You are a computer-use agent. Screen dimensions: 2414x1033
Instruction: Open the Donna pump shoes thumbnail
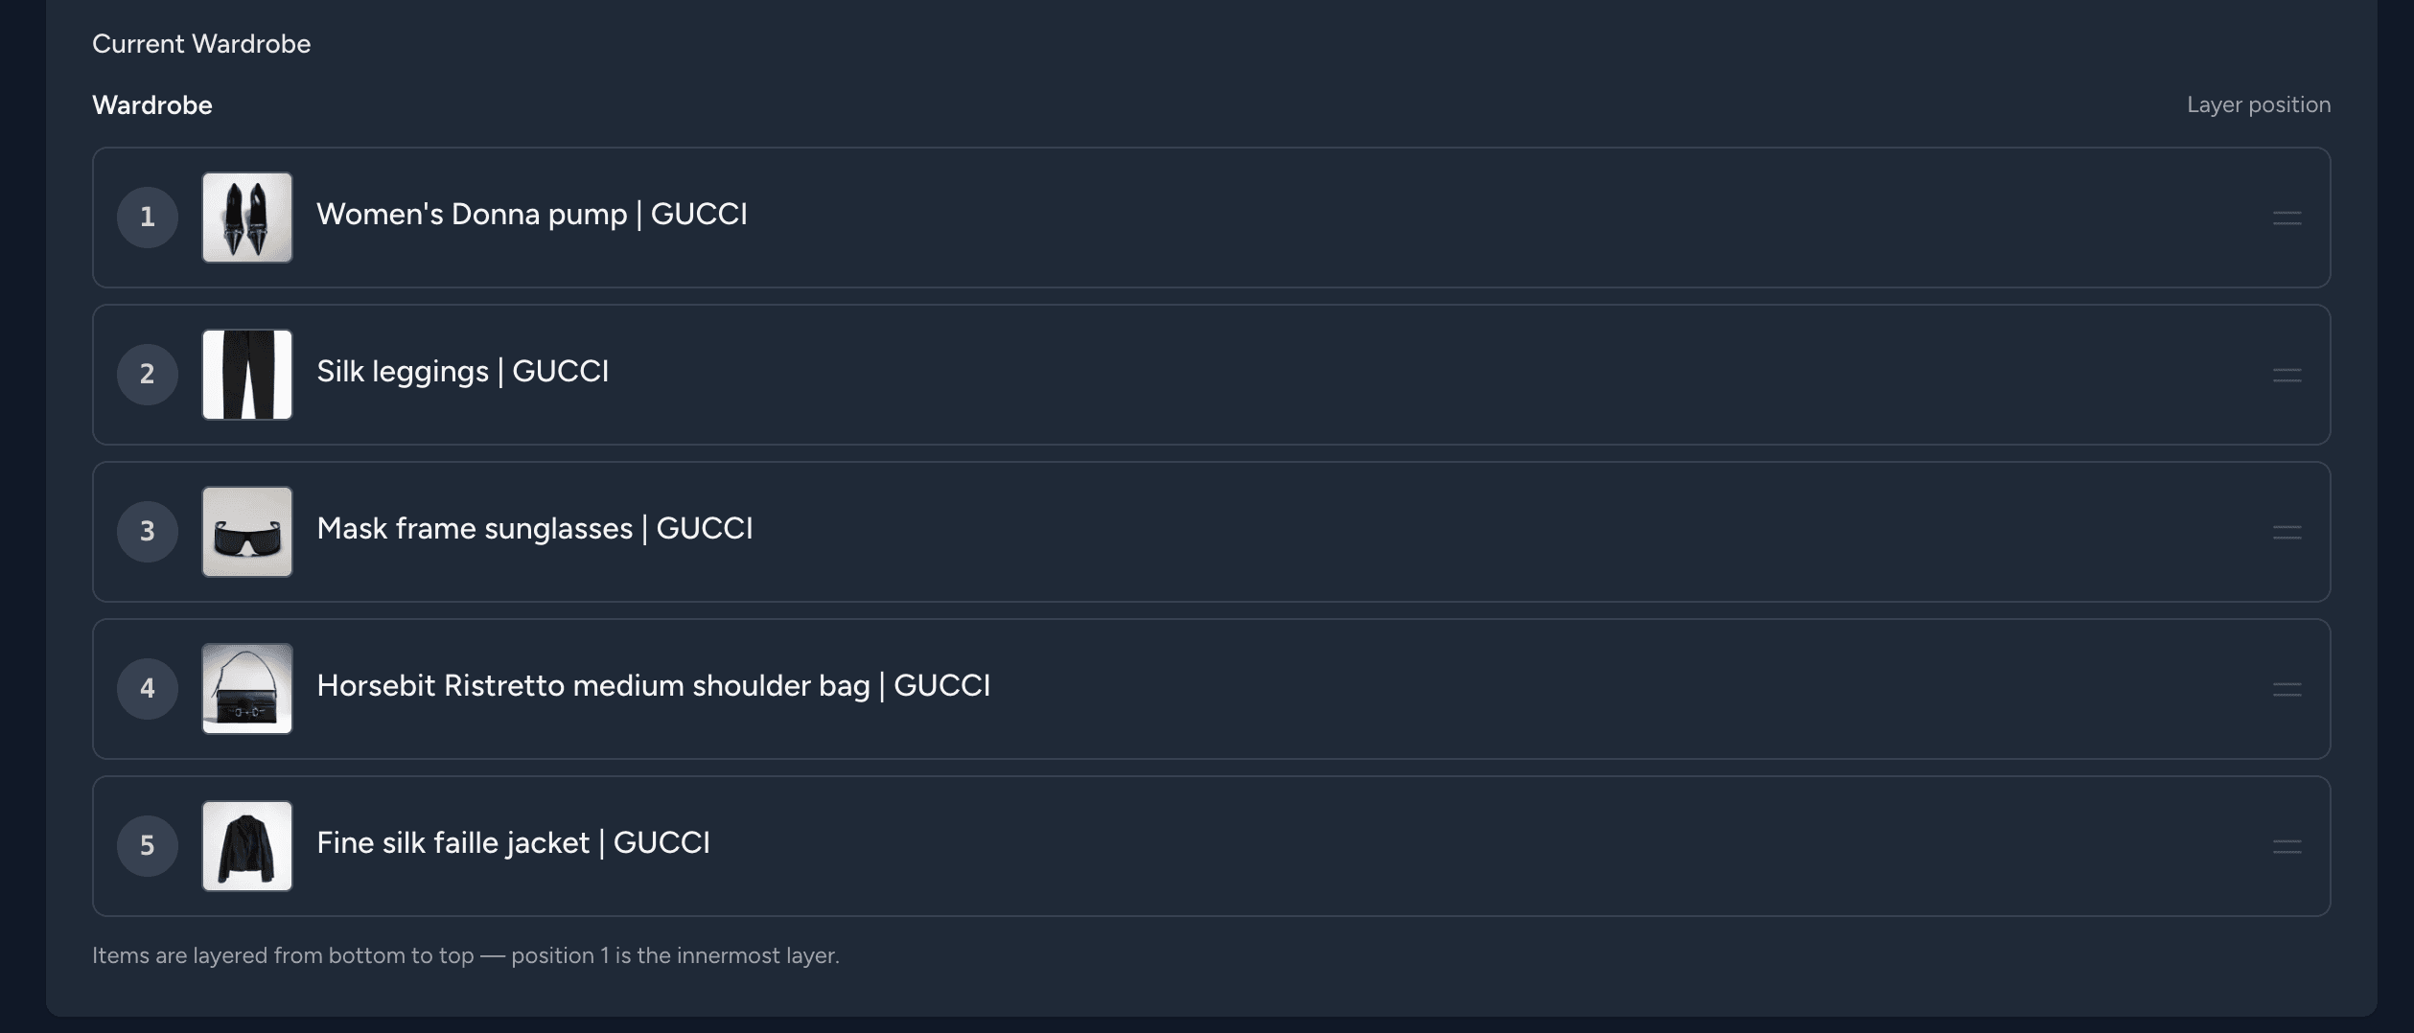pos(247,218)
